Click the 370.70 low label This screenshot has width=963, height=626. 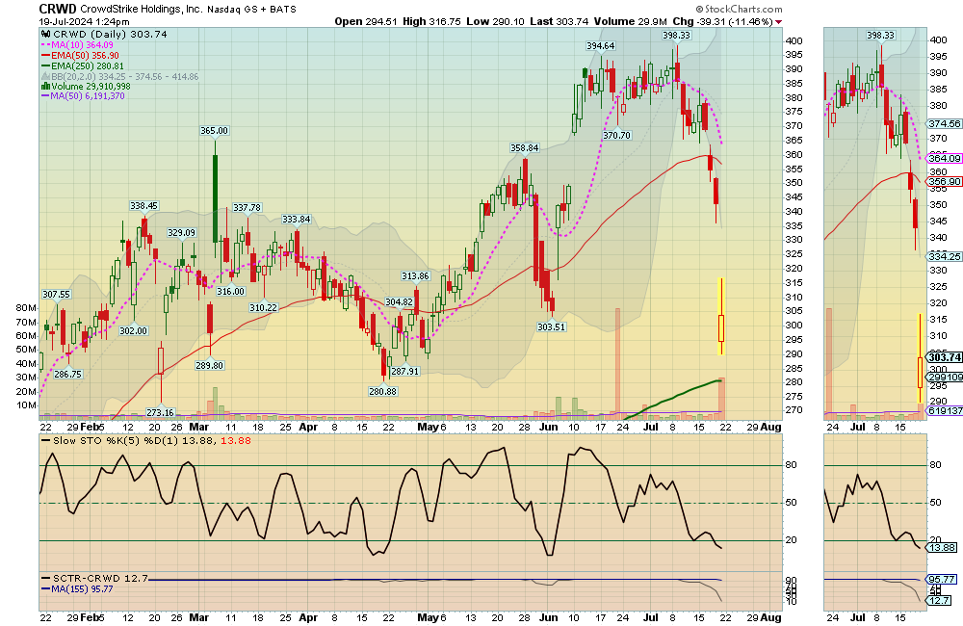[616, 135]
